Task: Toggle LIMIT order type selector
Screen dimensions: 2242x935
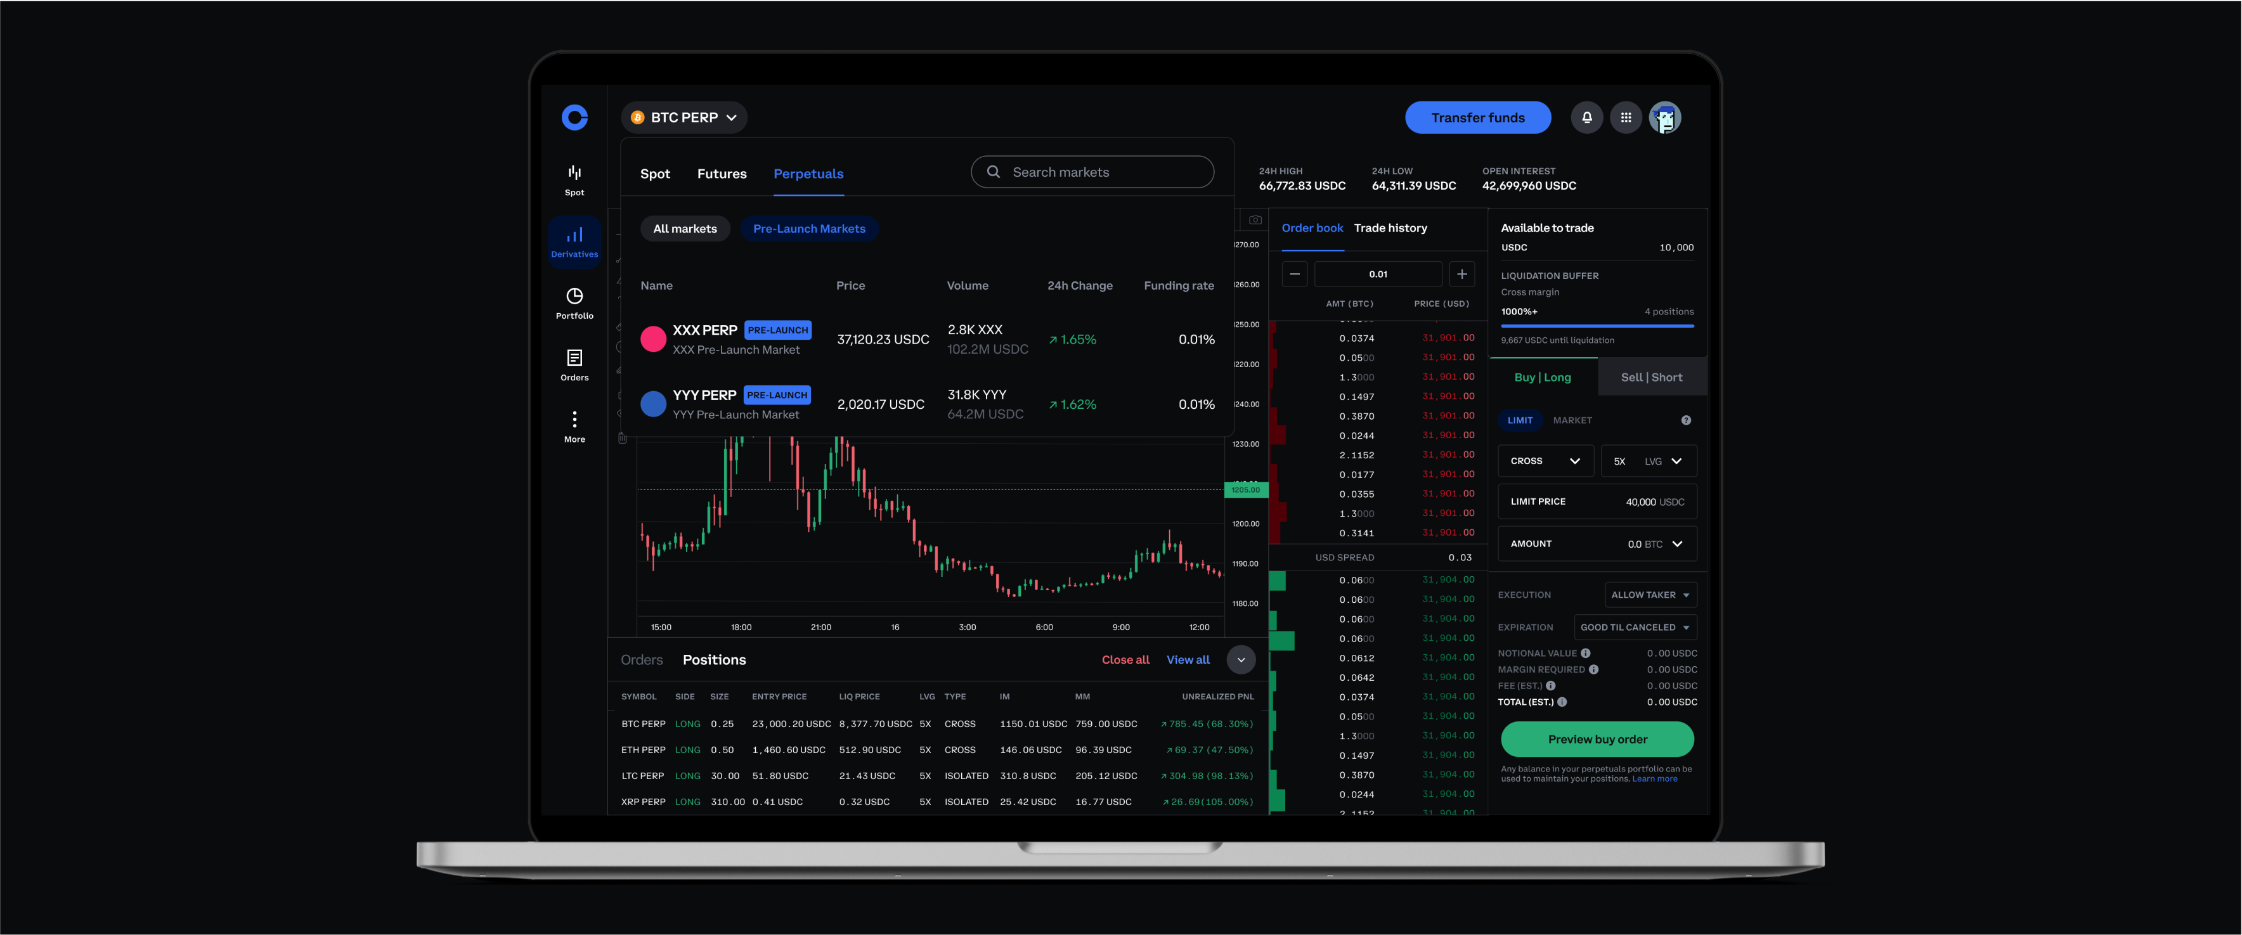Action: [1521, 420]
